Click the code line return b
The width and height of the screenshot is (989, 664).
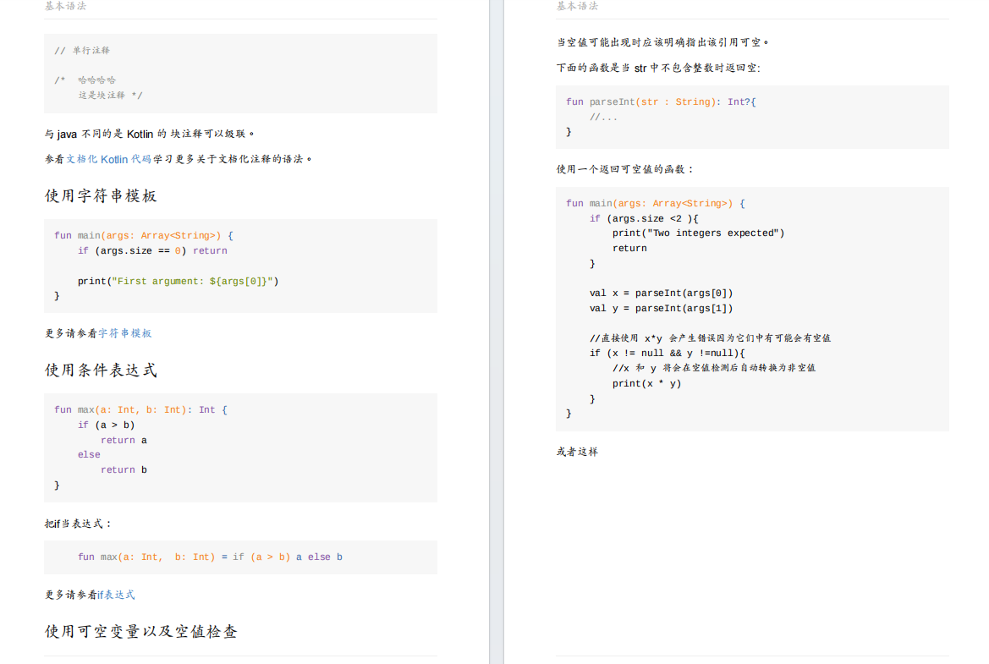(x=124, y=469)
